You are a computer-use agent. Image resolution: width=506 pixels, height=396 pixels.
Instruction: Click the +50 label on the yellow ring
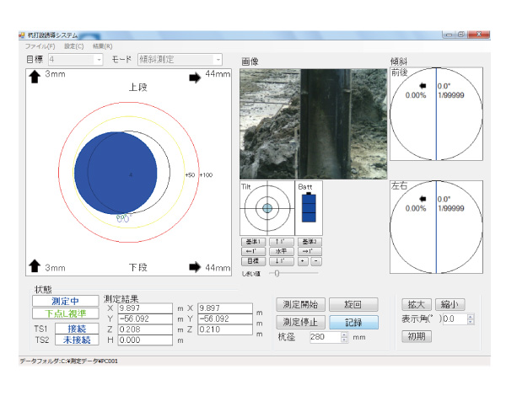(x=190, y=174)
